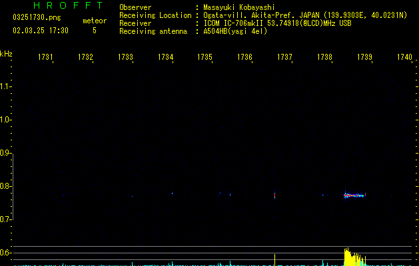
Task: Click the "meteor" count label
Action: [95, 21]
